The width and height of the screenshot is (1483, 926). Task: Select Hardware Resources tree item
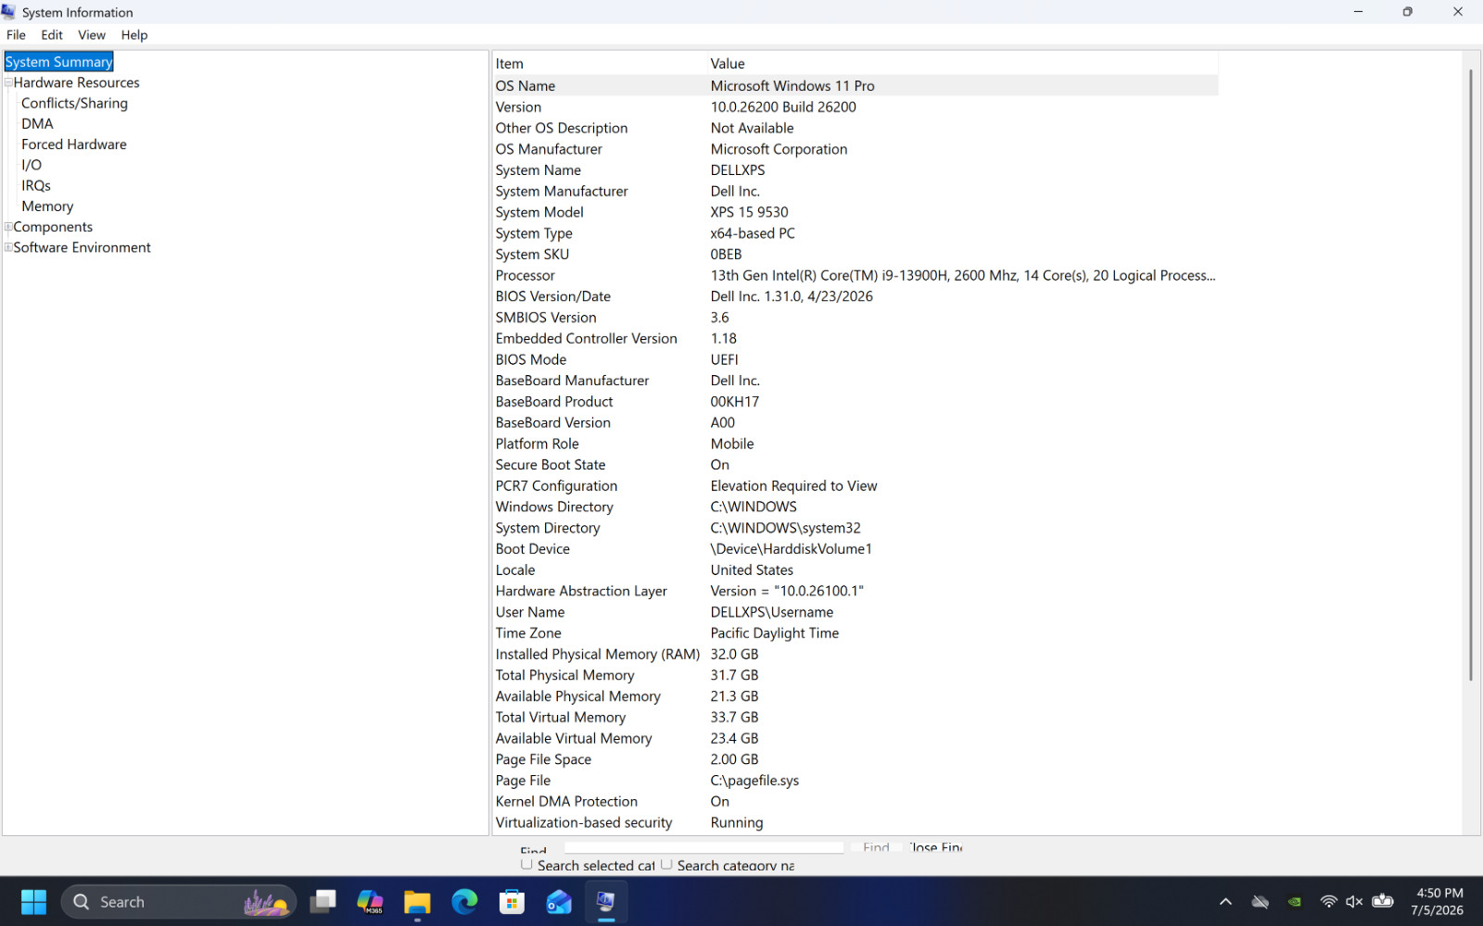[76, 82]
